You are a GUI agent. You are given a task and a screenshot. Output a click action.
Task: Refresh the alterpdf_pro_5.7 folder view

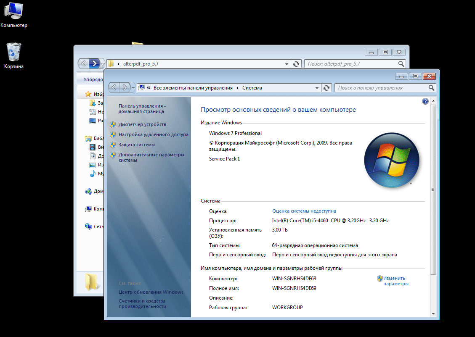pyautogui.click(x=296, y=64)
